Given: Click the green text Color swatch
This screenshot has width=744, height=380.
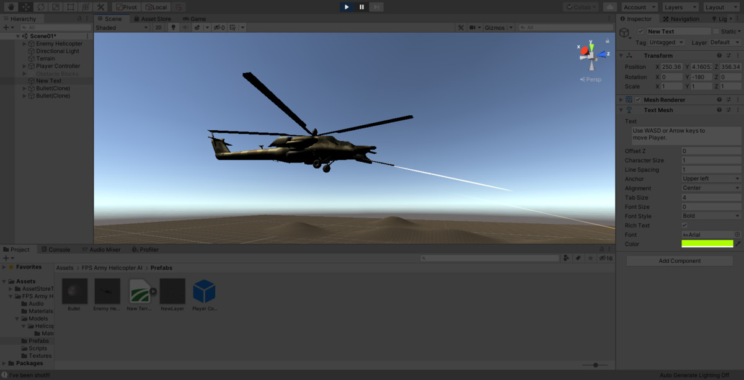Looking at the screenshot, I should click(x=707, y=244).
